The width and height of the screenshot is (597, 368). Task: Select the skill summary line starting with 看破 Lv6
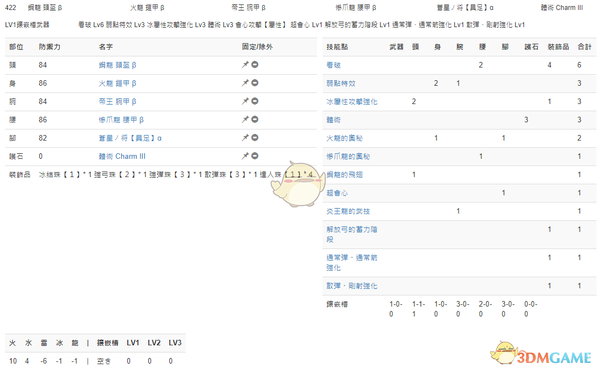(x=301, y=25)
